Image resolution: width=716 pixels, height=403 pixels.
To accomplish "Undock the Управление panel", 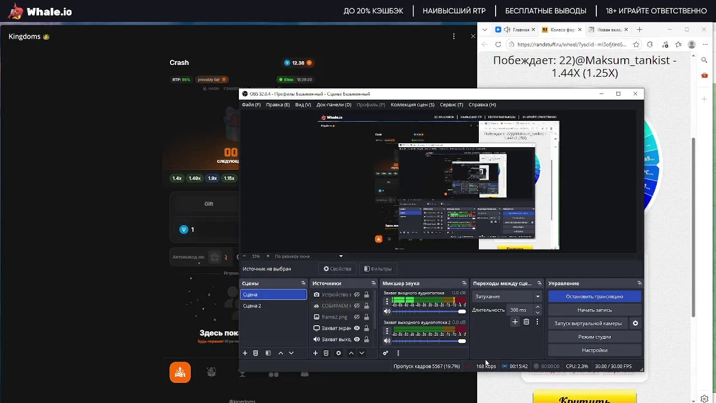I will coord(639,283).
